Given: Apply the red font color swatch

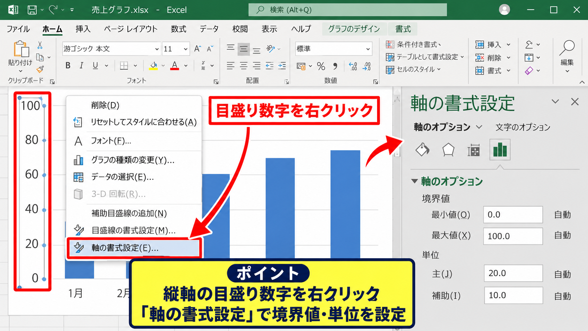Looking at the screenshot, I should pos(174,66).
